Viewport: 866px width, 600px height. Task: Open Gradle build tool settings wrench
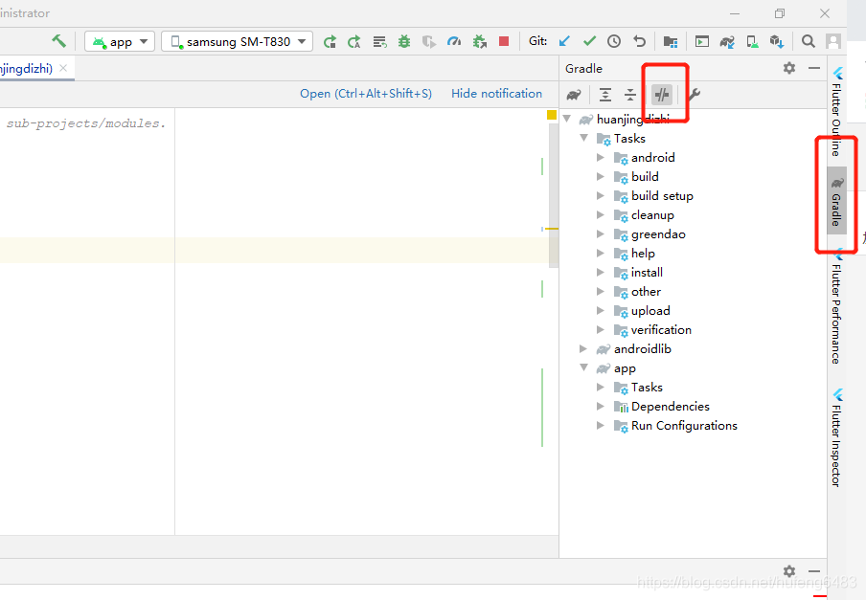[695, 95]
